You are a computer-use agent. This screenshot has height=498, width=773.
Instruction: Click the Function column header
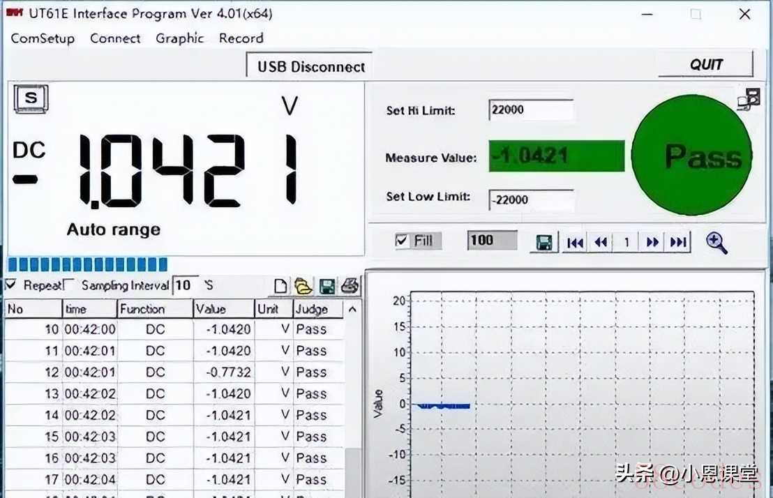click(x=155, y=309)
